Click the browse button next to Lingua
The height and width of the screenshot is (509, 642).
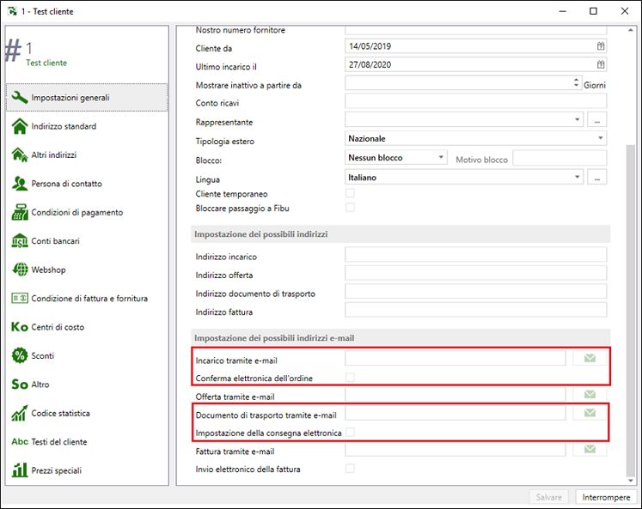pyautogui.click(x=597, y=177)
